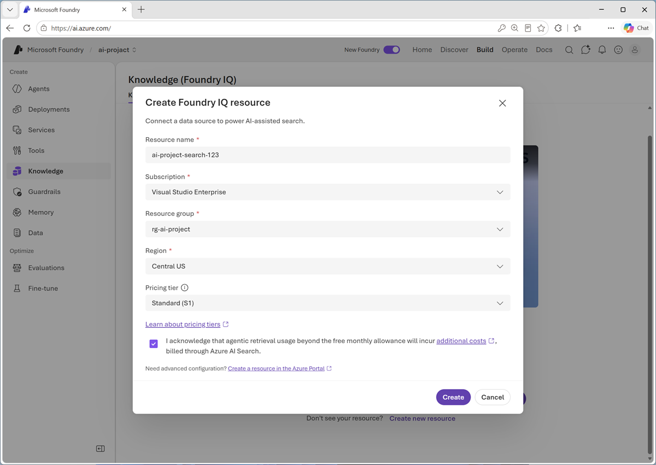Click the Create button
Image resolution: width=656 pixels, height=465 pixels.
coord(453,397)
